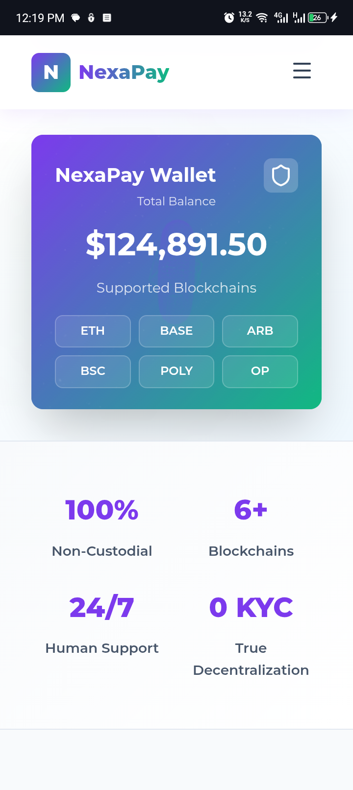Open the clock alarm icon in status bar
The width and height of the screenshot is (353, 790).
(x=228, y=18)
